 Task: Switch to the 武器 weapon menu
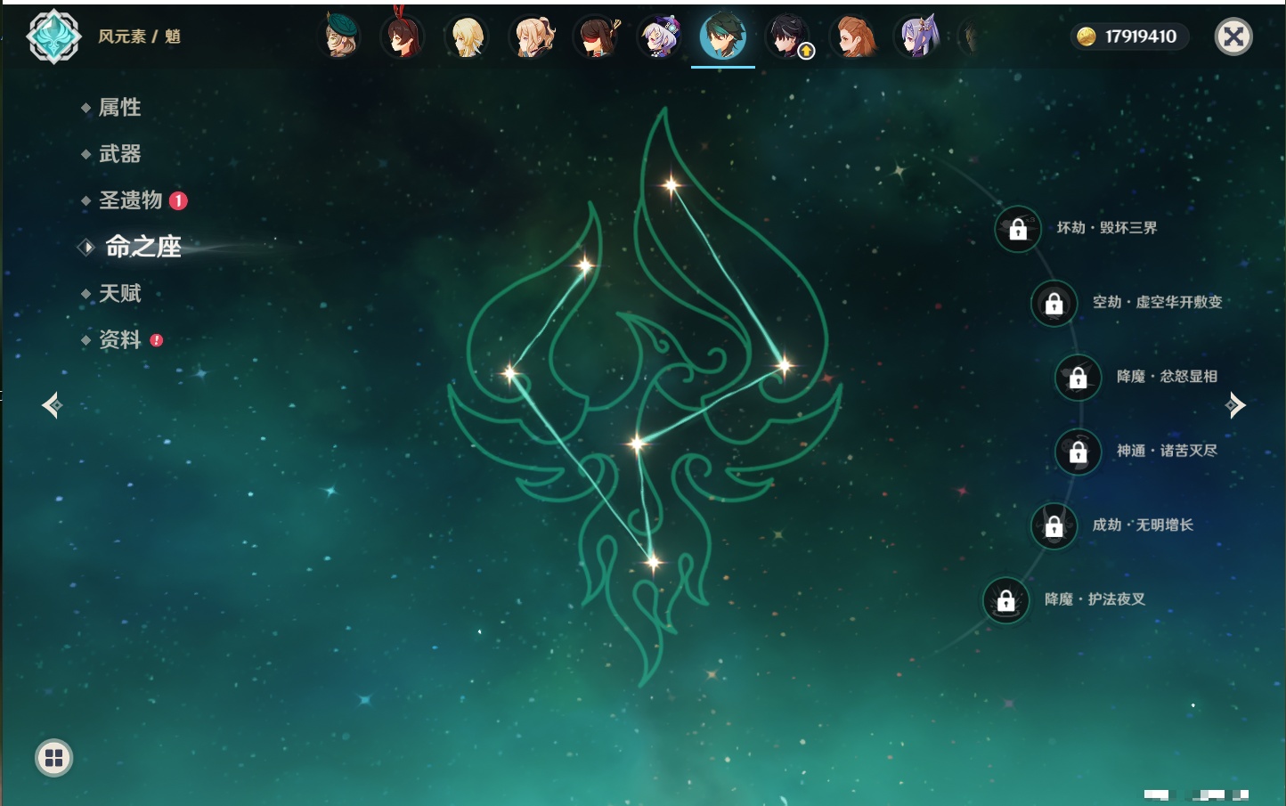(x=119, y=154)
